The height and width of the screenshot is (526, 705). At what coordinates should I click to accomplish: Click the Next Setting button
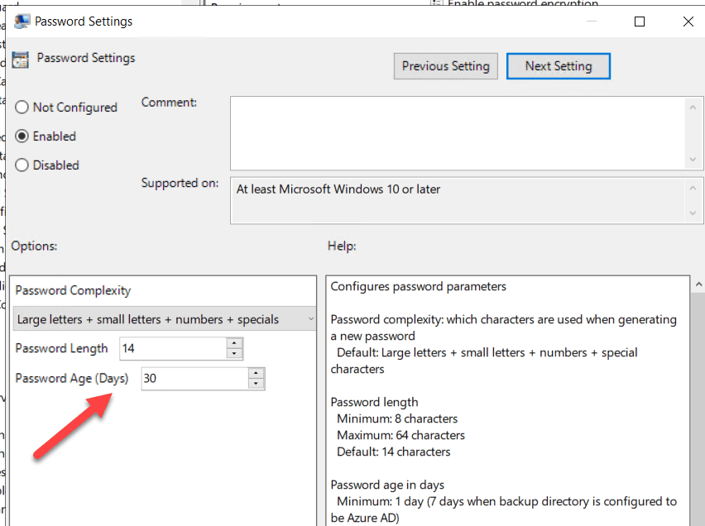coord(558,66)
